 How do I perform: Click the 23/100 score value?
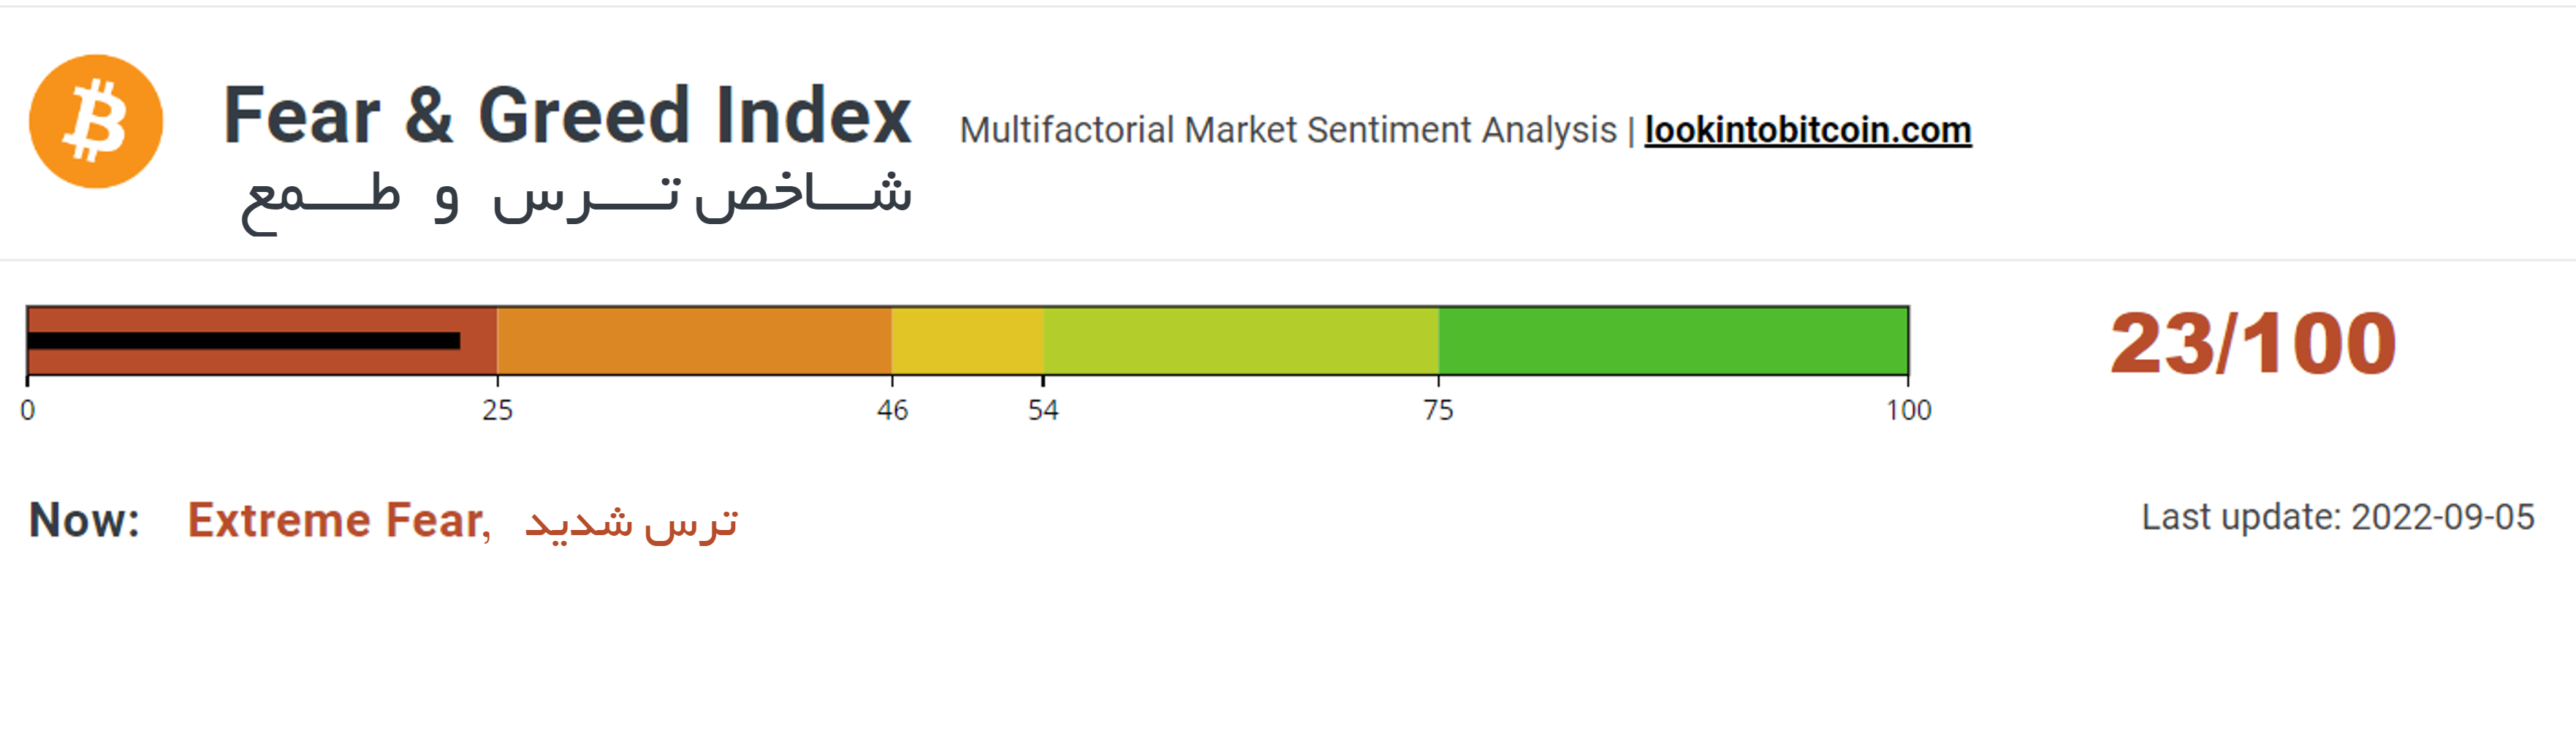(x=2253, y=344)
